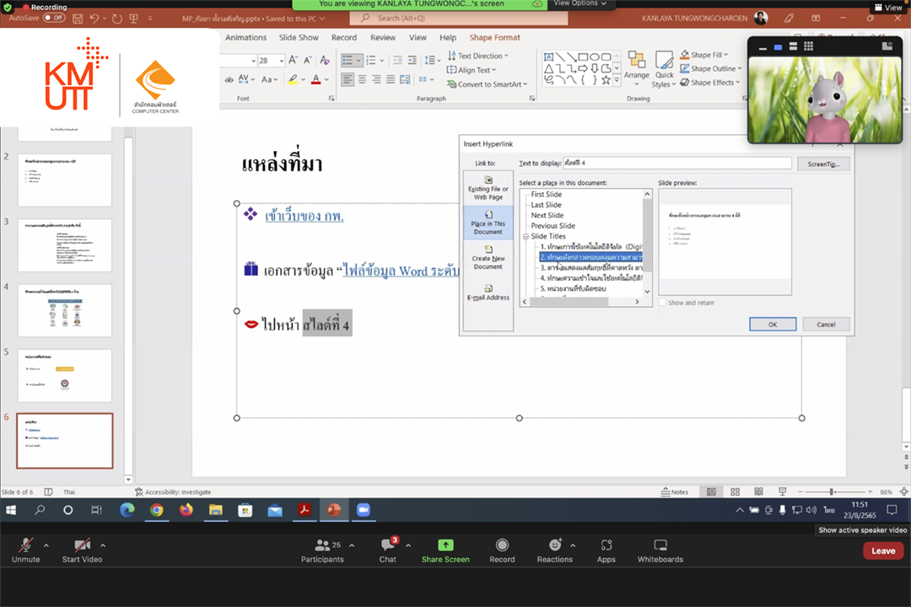
Task: Open font size dropdown showing 28
Action: (x=281, y=61)
